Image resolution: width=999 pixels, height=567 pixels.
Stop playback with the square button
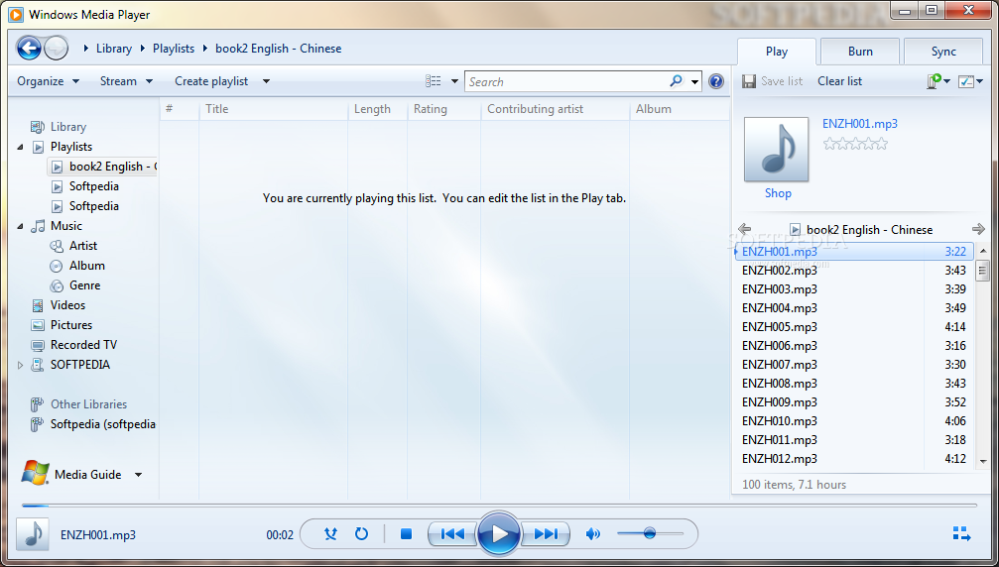[x=406, y=534]
